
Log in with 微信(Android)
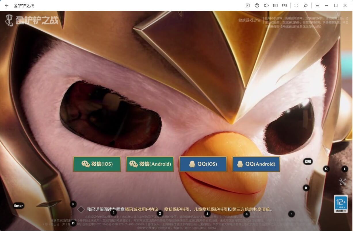pos(150,164)
